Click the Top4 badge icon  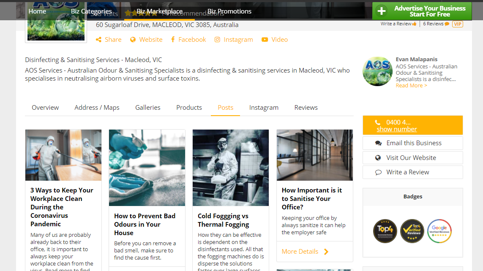(x=385, y=231)
